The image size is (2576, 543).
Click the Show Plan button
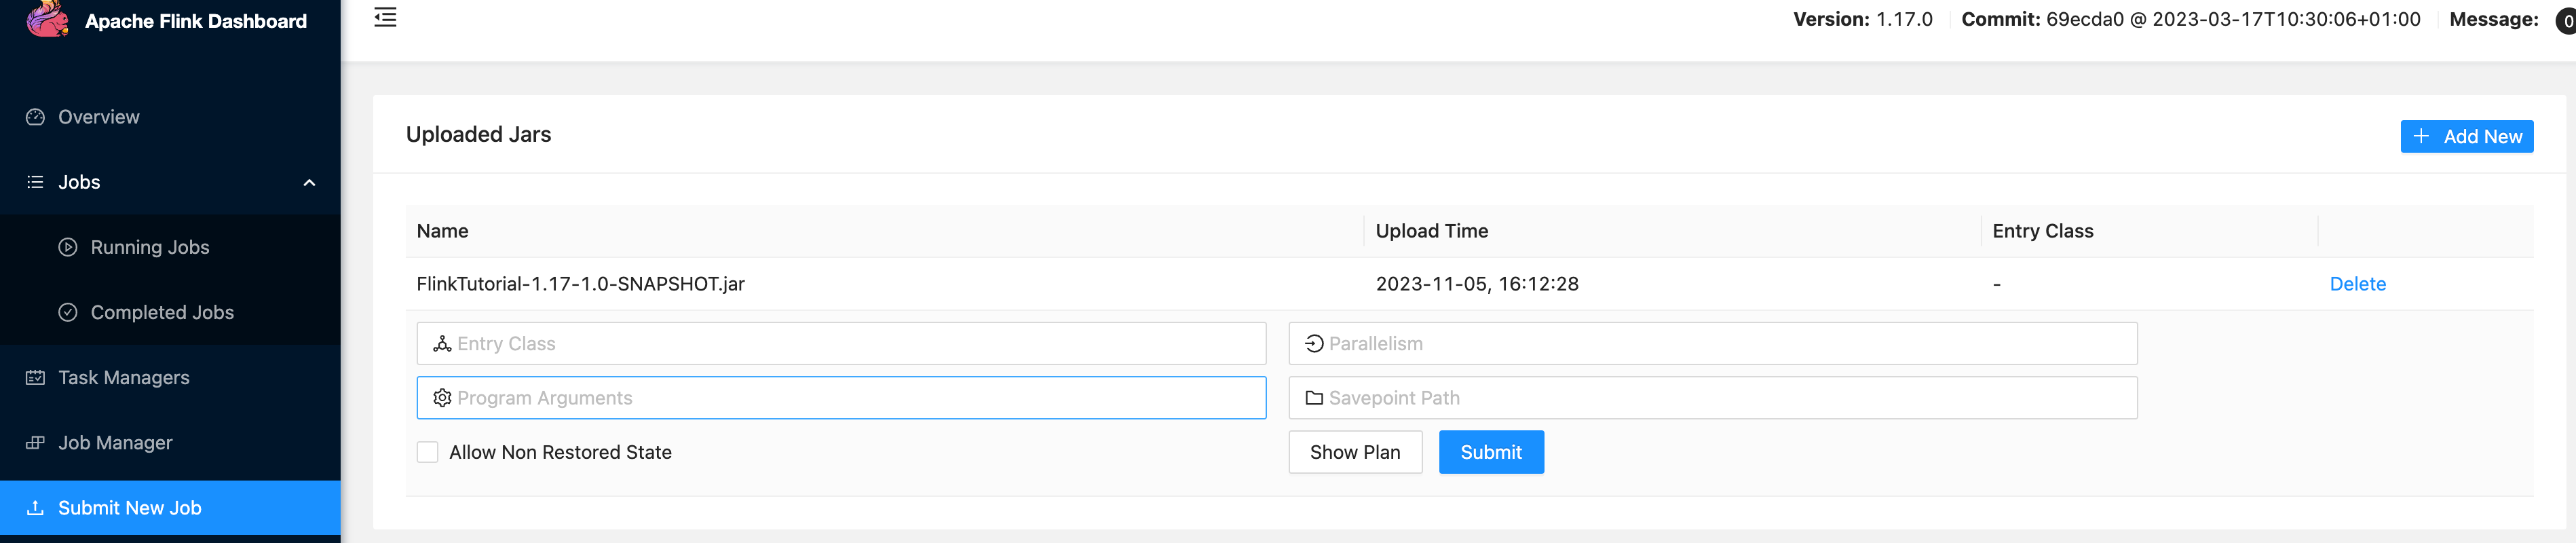pyautogui.click(x=1354, y=452)
